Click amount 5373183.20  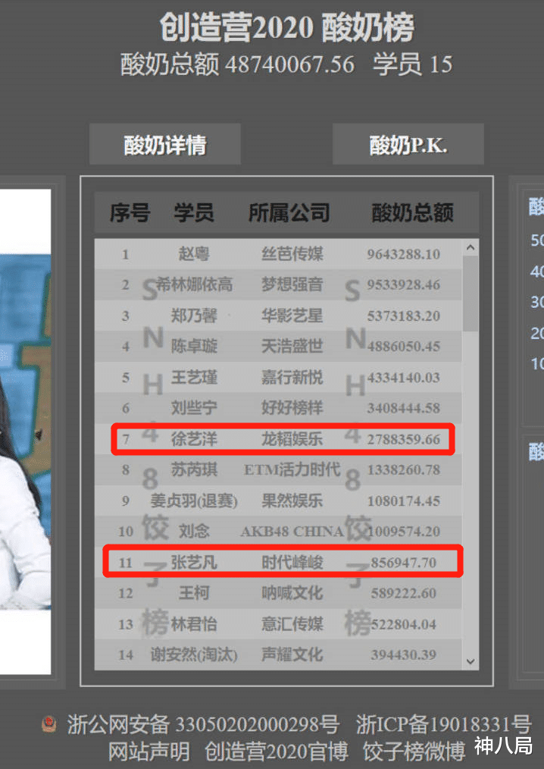(403, 315)
